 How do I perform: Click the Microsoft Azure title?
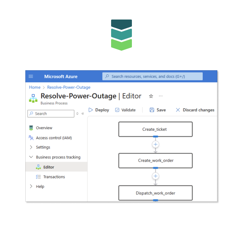(61, 76)
